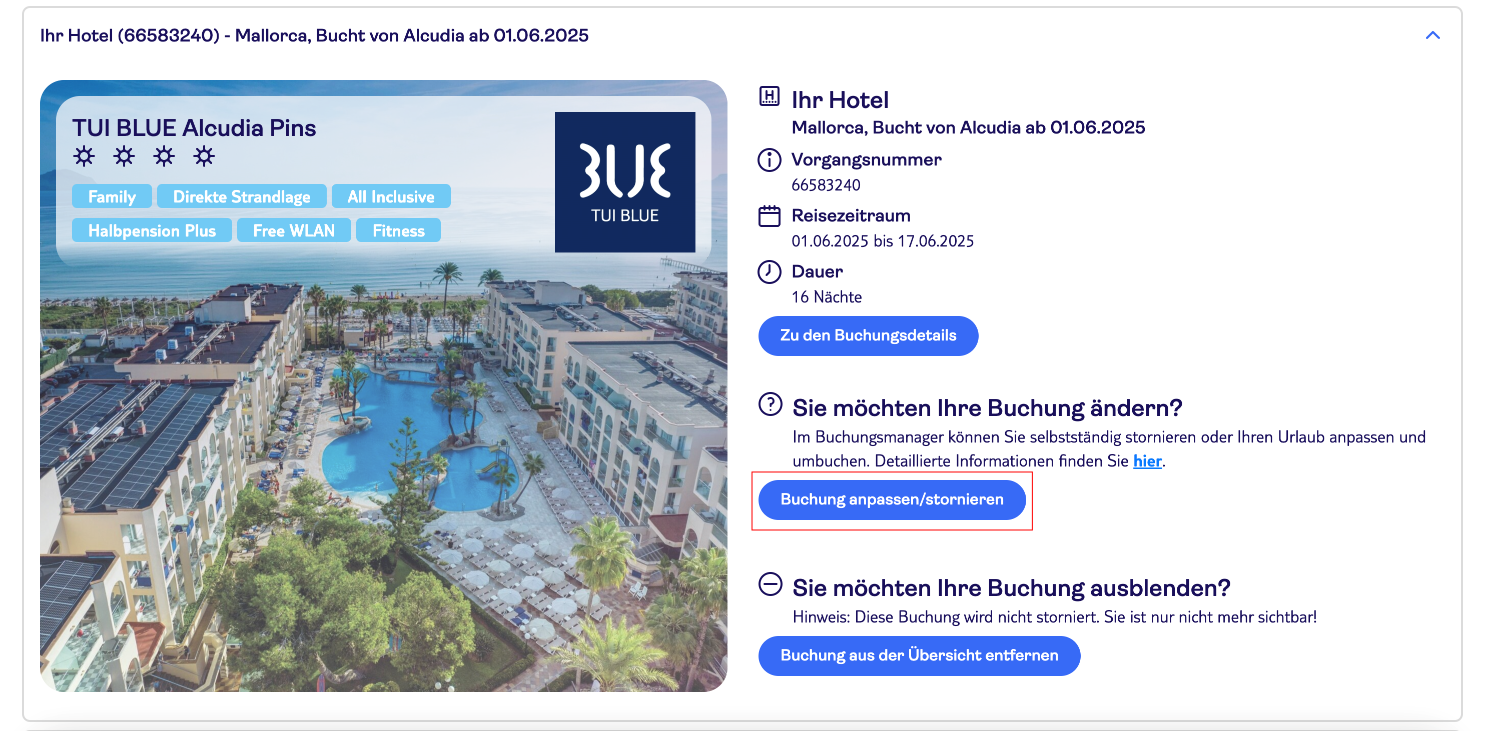Select the Fitness tag
This screenshot has height=731, width=1489.
coord(398,230)
